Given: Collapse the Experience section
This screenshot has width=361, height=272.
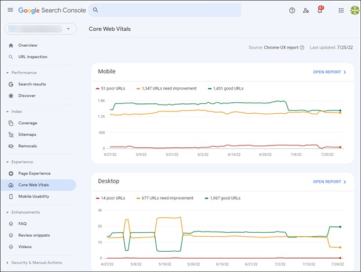Looking at the screenshot, I should click(x=8, y=162).
